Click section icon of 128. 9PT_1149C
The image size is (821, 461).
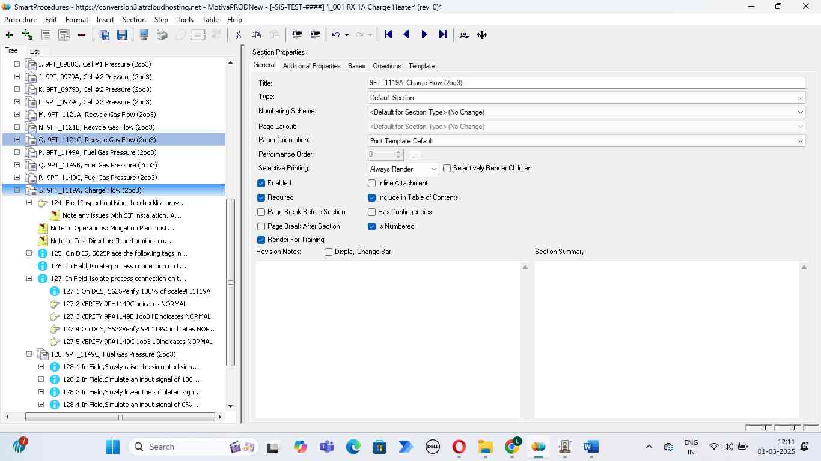[x=43, y=354]
